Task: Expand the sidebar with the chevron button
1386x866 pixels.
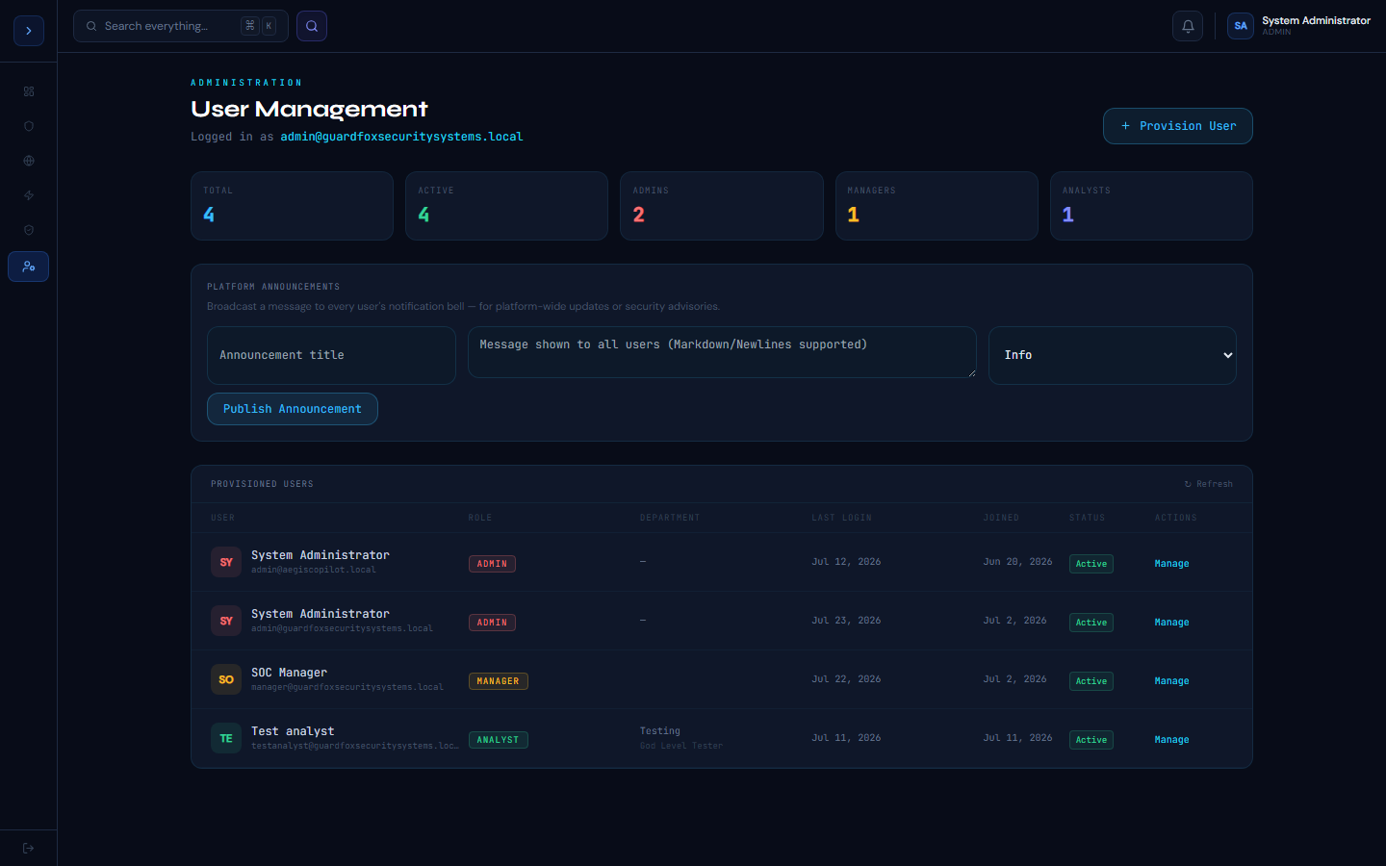Action: tap(29, 31)
